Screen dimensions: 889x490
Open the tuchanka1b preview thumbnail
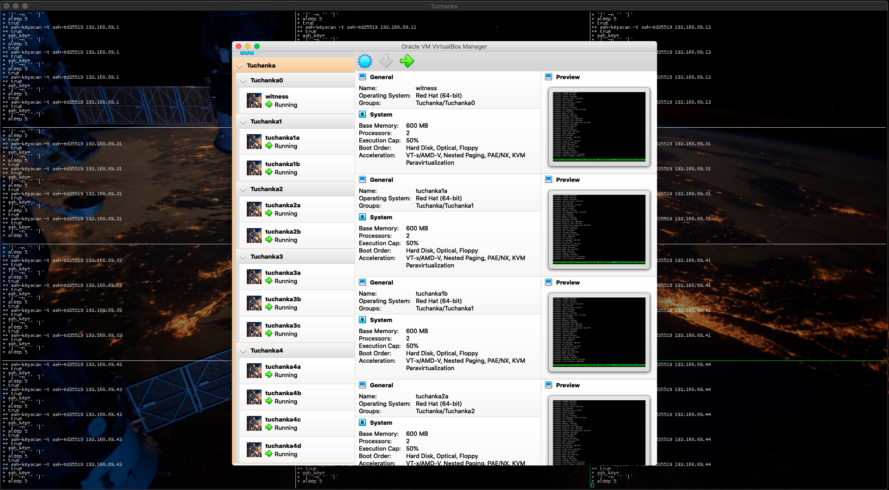click(599, 332)
